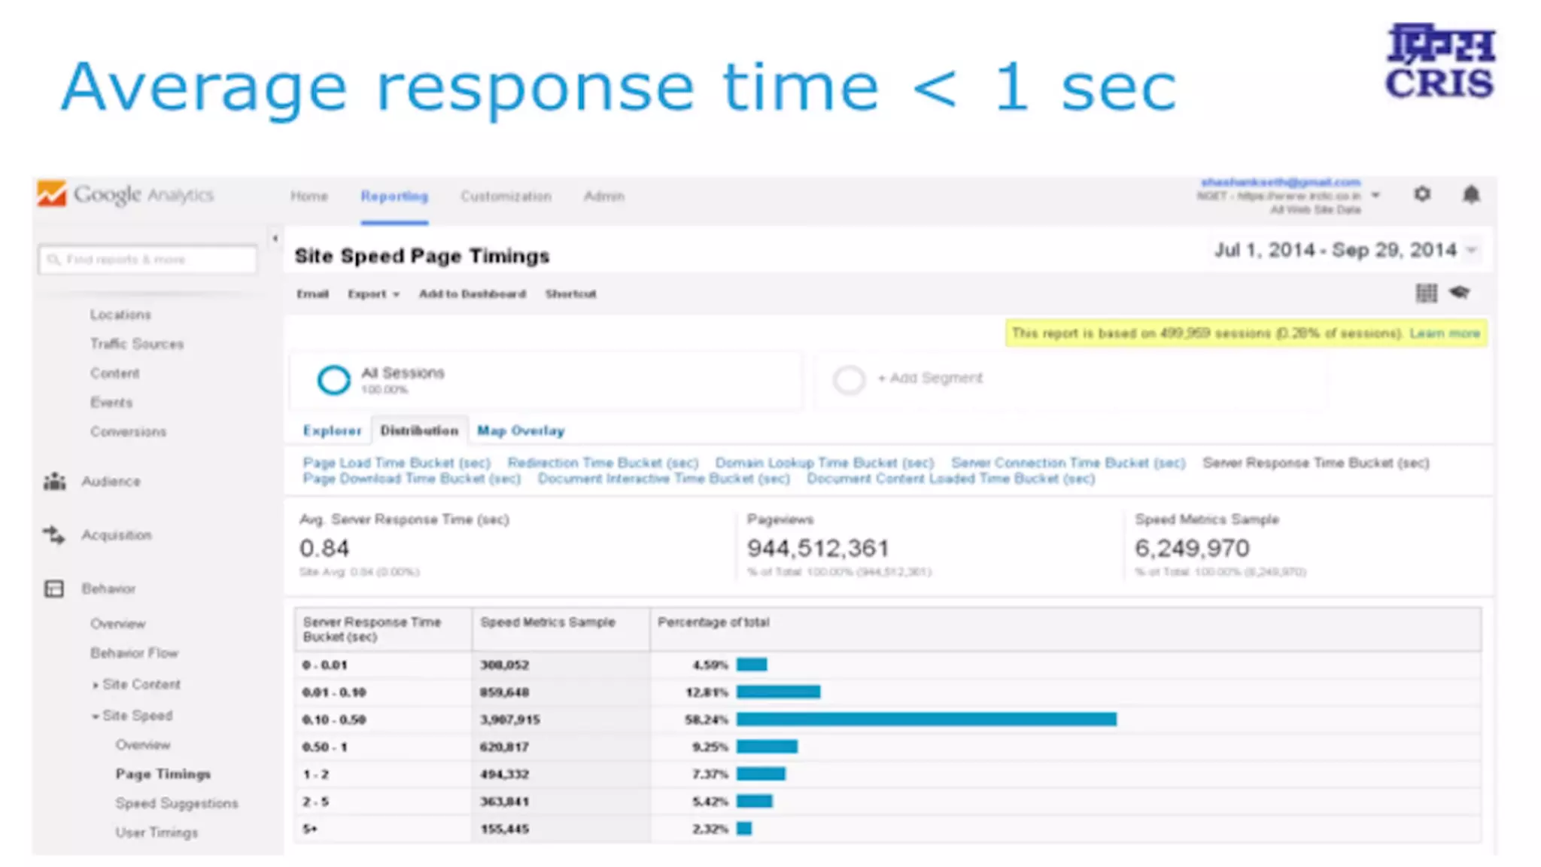Click the Add Segment empty circle
The height and width of the screenshot is (867, 1541).
(x=849, y=379)
